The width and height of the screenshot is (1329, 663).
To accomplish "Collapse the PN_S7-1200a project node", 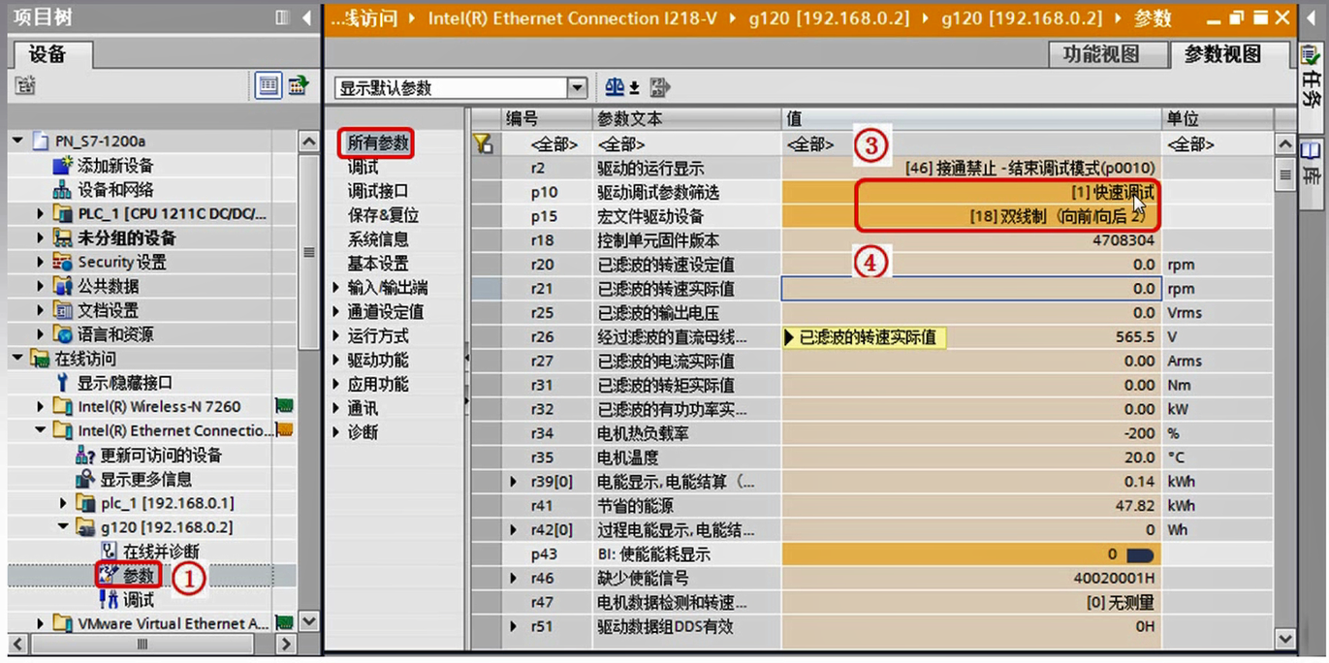I will tap(17, 142).
